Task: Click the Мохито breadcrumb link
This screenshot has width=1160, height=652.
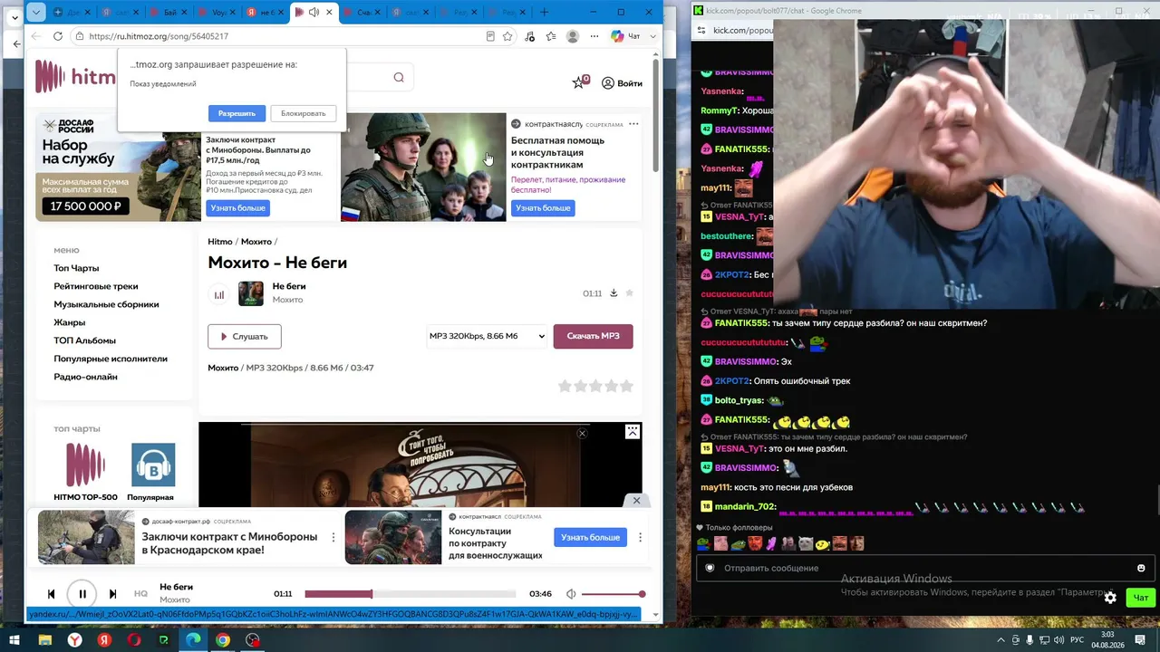Action: click(256, 242)
